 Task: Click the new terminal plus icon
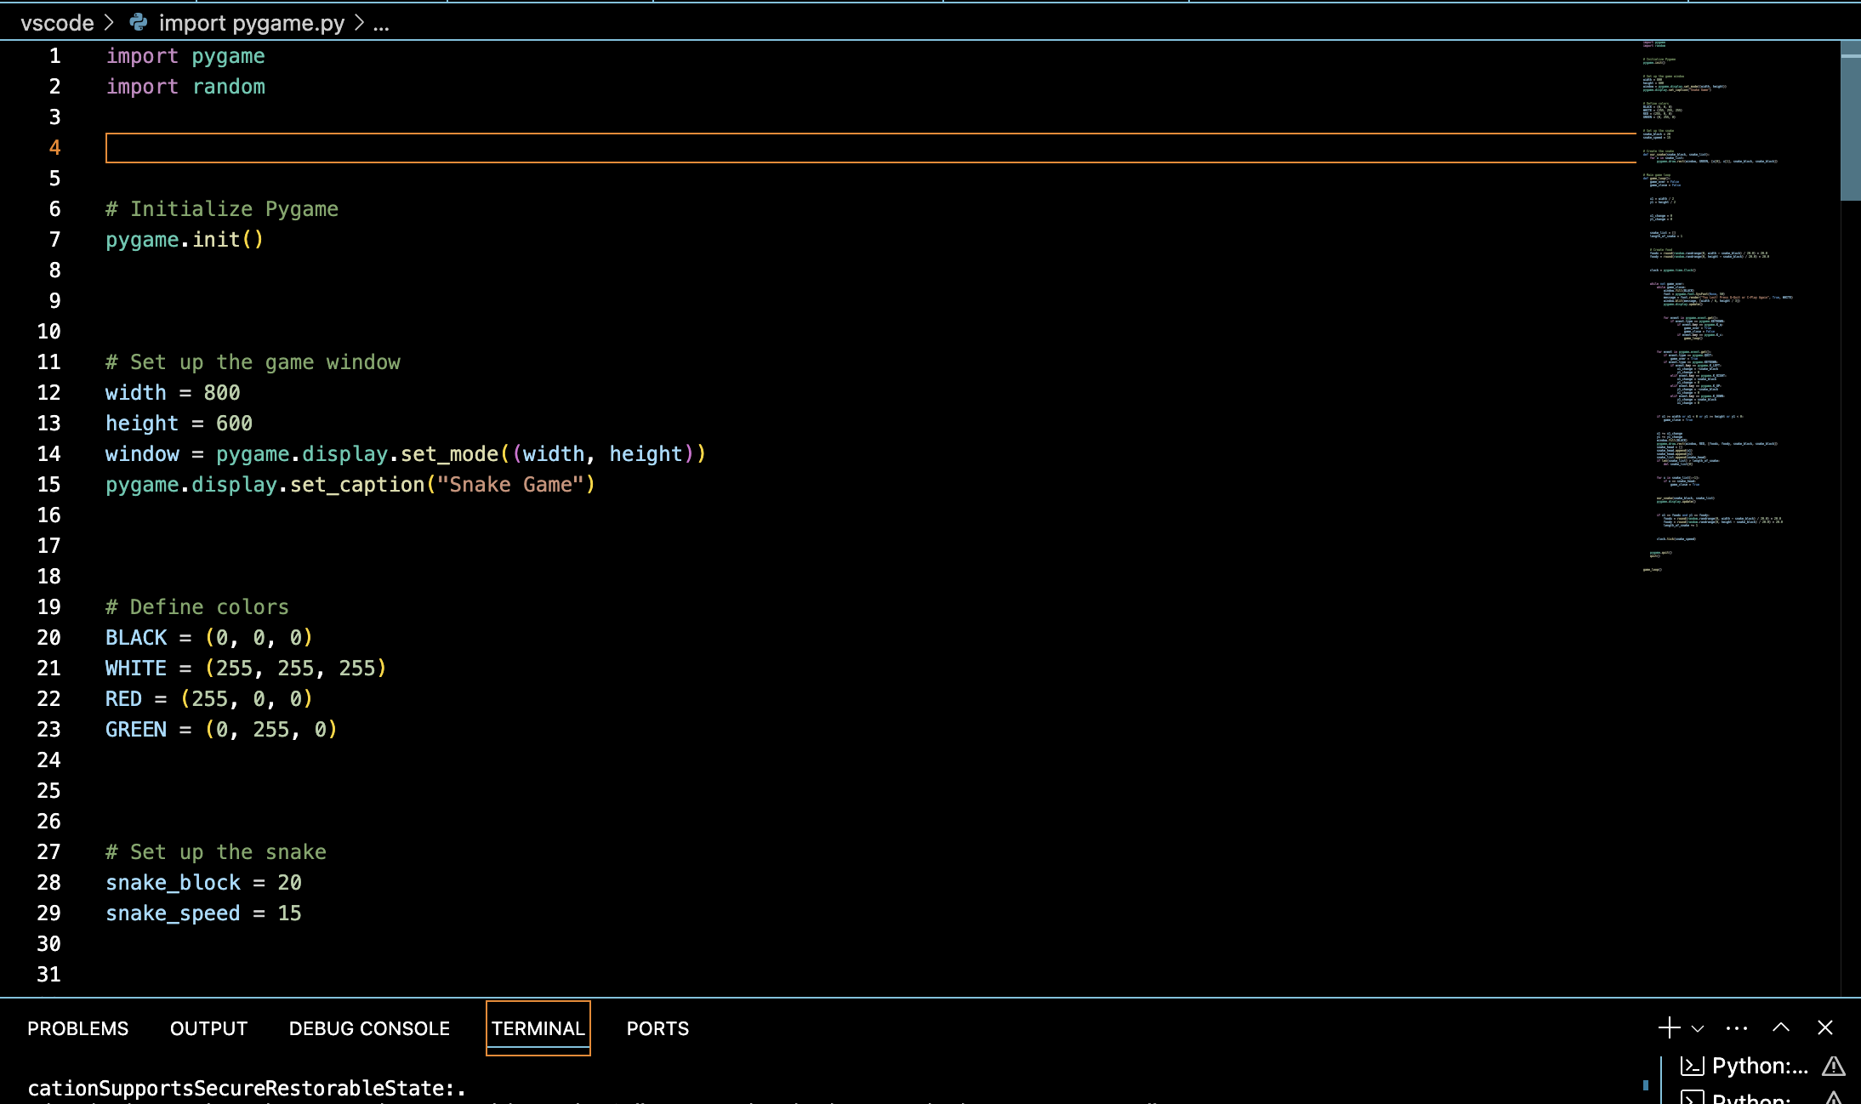1669,1027
